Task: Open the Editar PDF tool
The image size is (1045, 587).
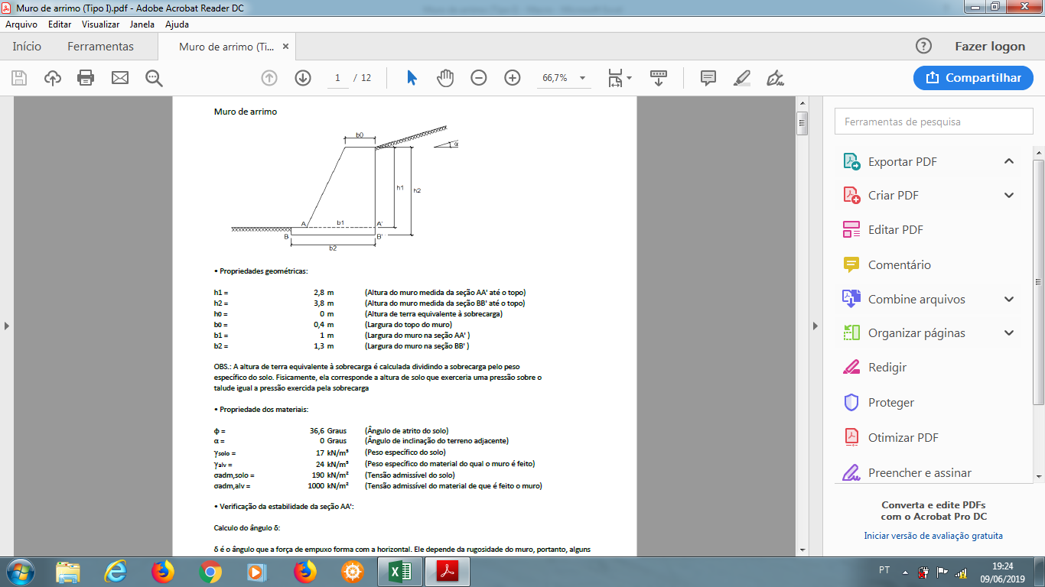Action: [896, 230]
